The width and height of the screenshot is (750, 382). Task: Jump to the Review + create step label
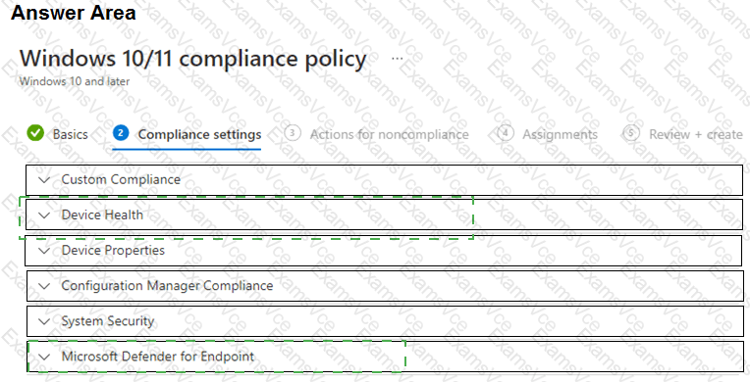(696, 134)
